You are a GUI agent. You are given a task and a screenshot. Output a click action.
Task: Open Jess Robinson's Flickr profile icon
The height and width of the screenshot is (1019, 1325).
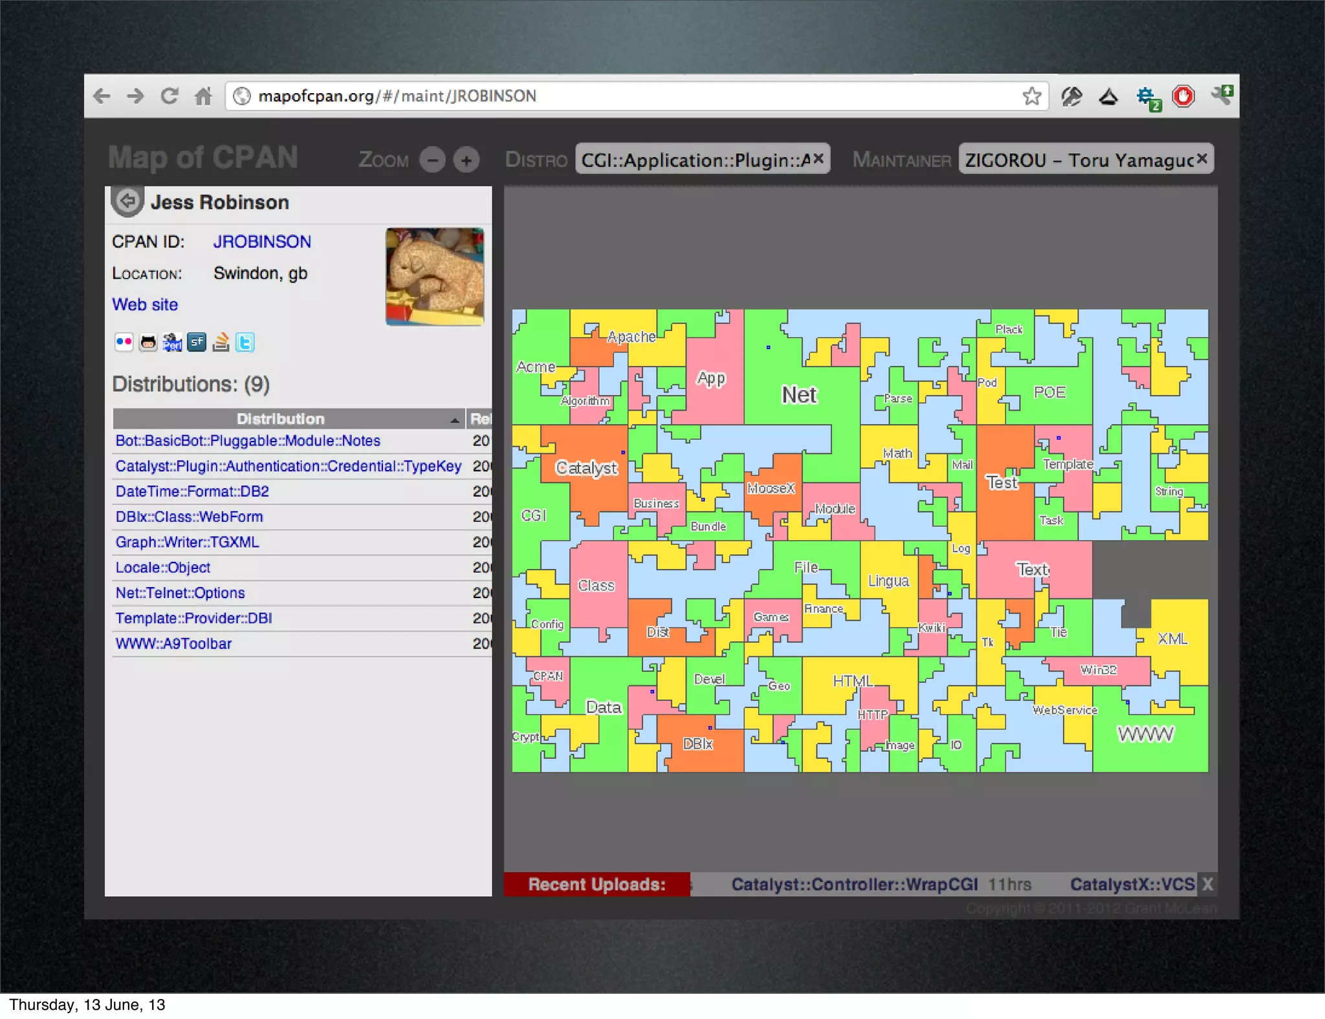tap(124, 342)
